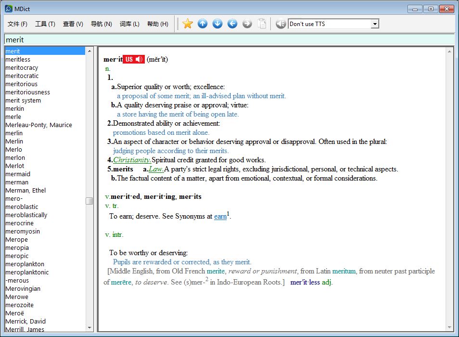Screen dimensions: 459x337
Task: Click the favorites star icon
Action: point(188,24)
